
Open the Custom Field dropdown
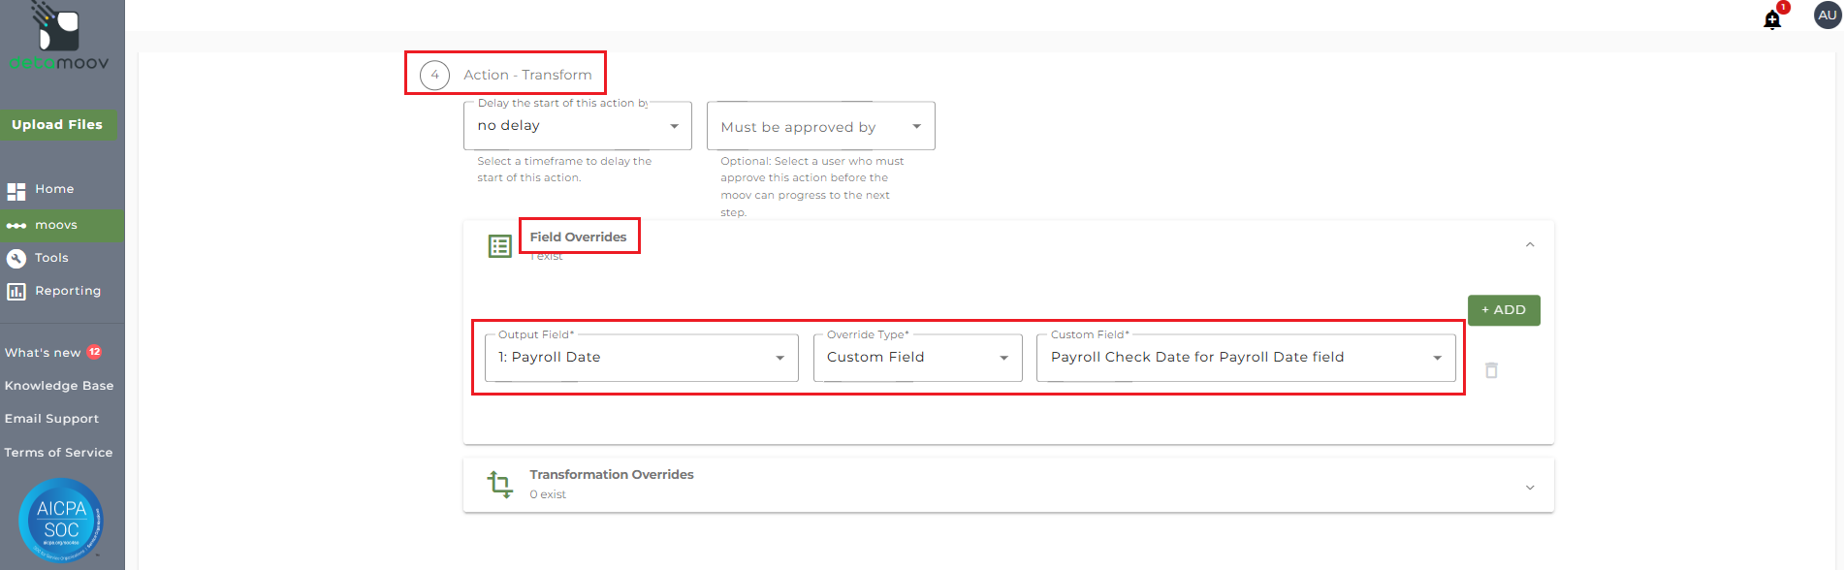(1245, 358)
